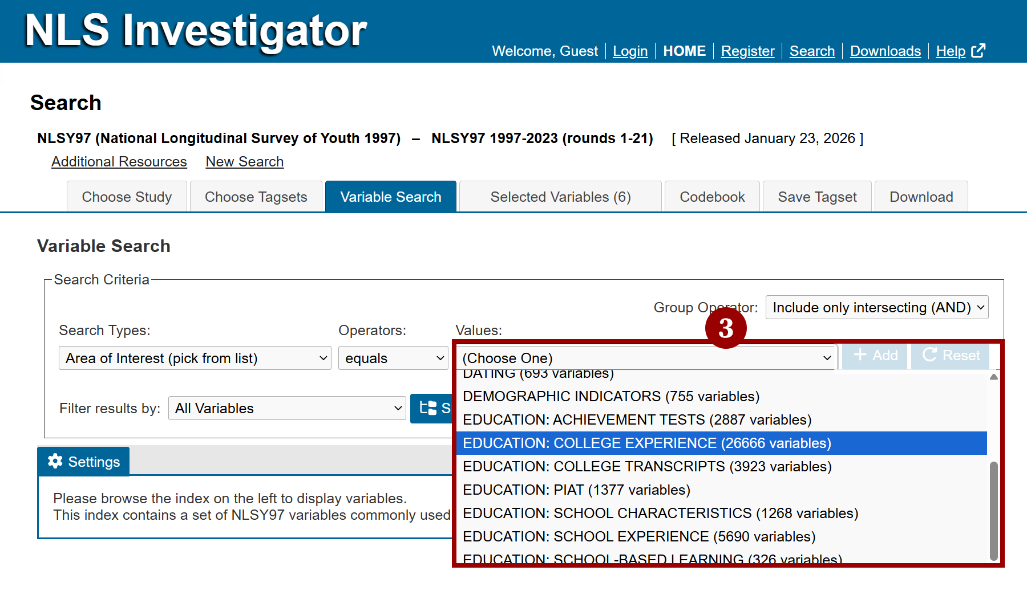The height and width of the screenshot is (595, 1027).
Task: Switch to the Choose Tagsets tab
Action: pos(256,197)
